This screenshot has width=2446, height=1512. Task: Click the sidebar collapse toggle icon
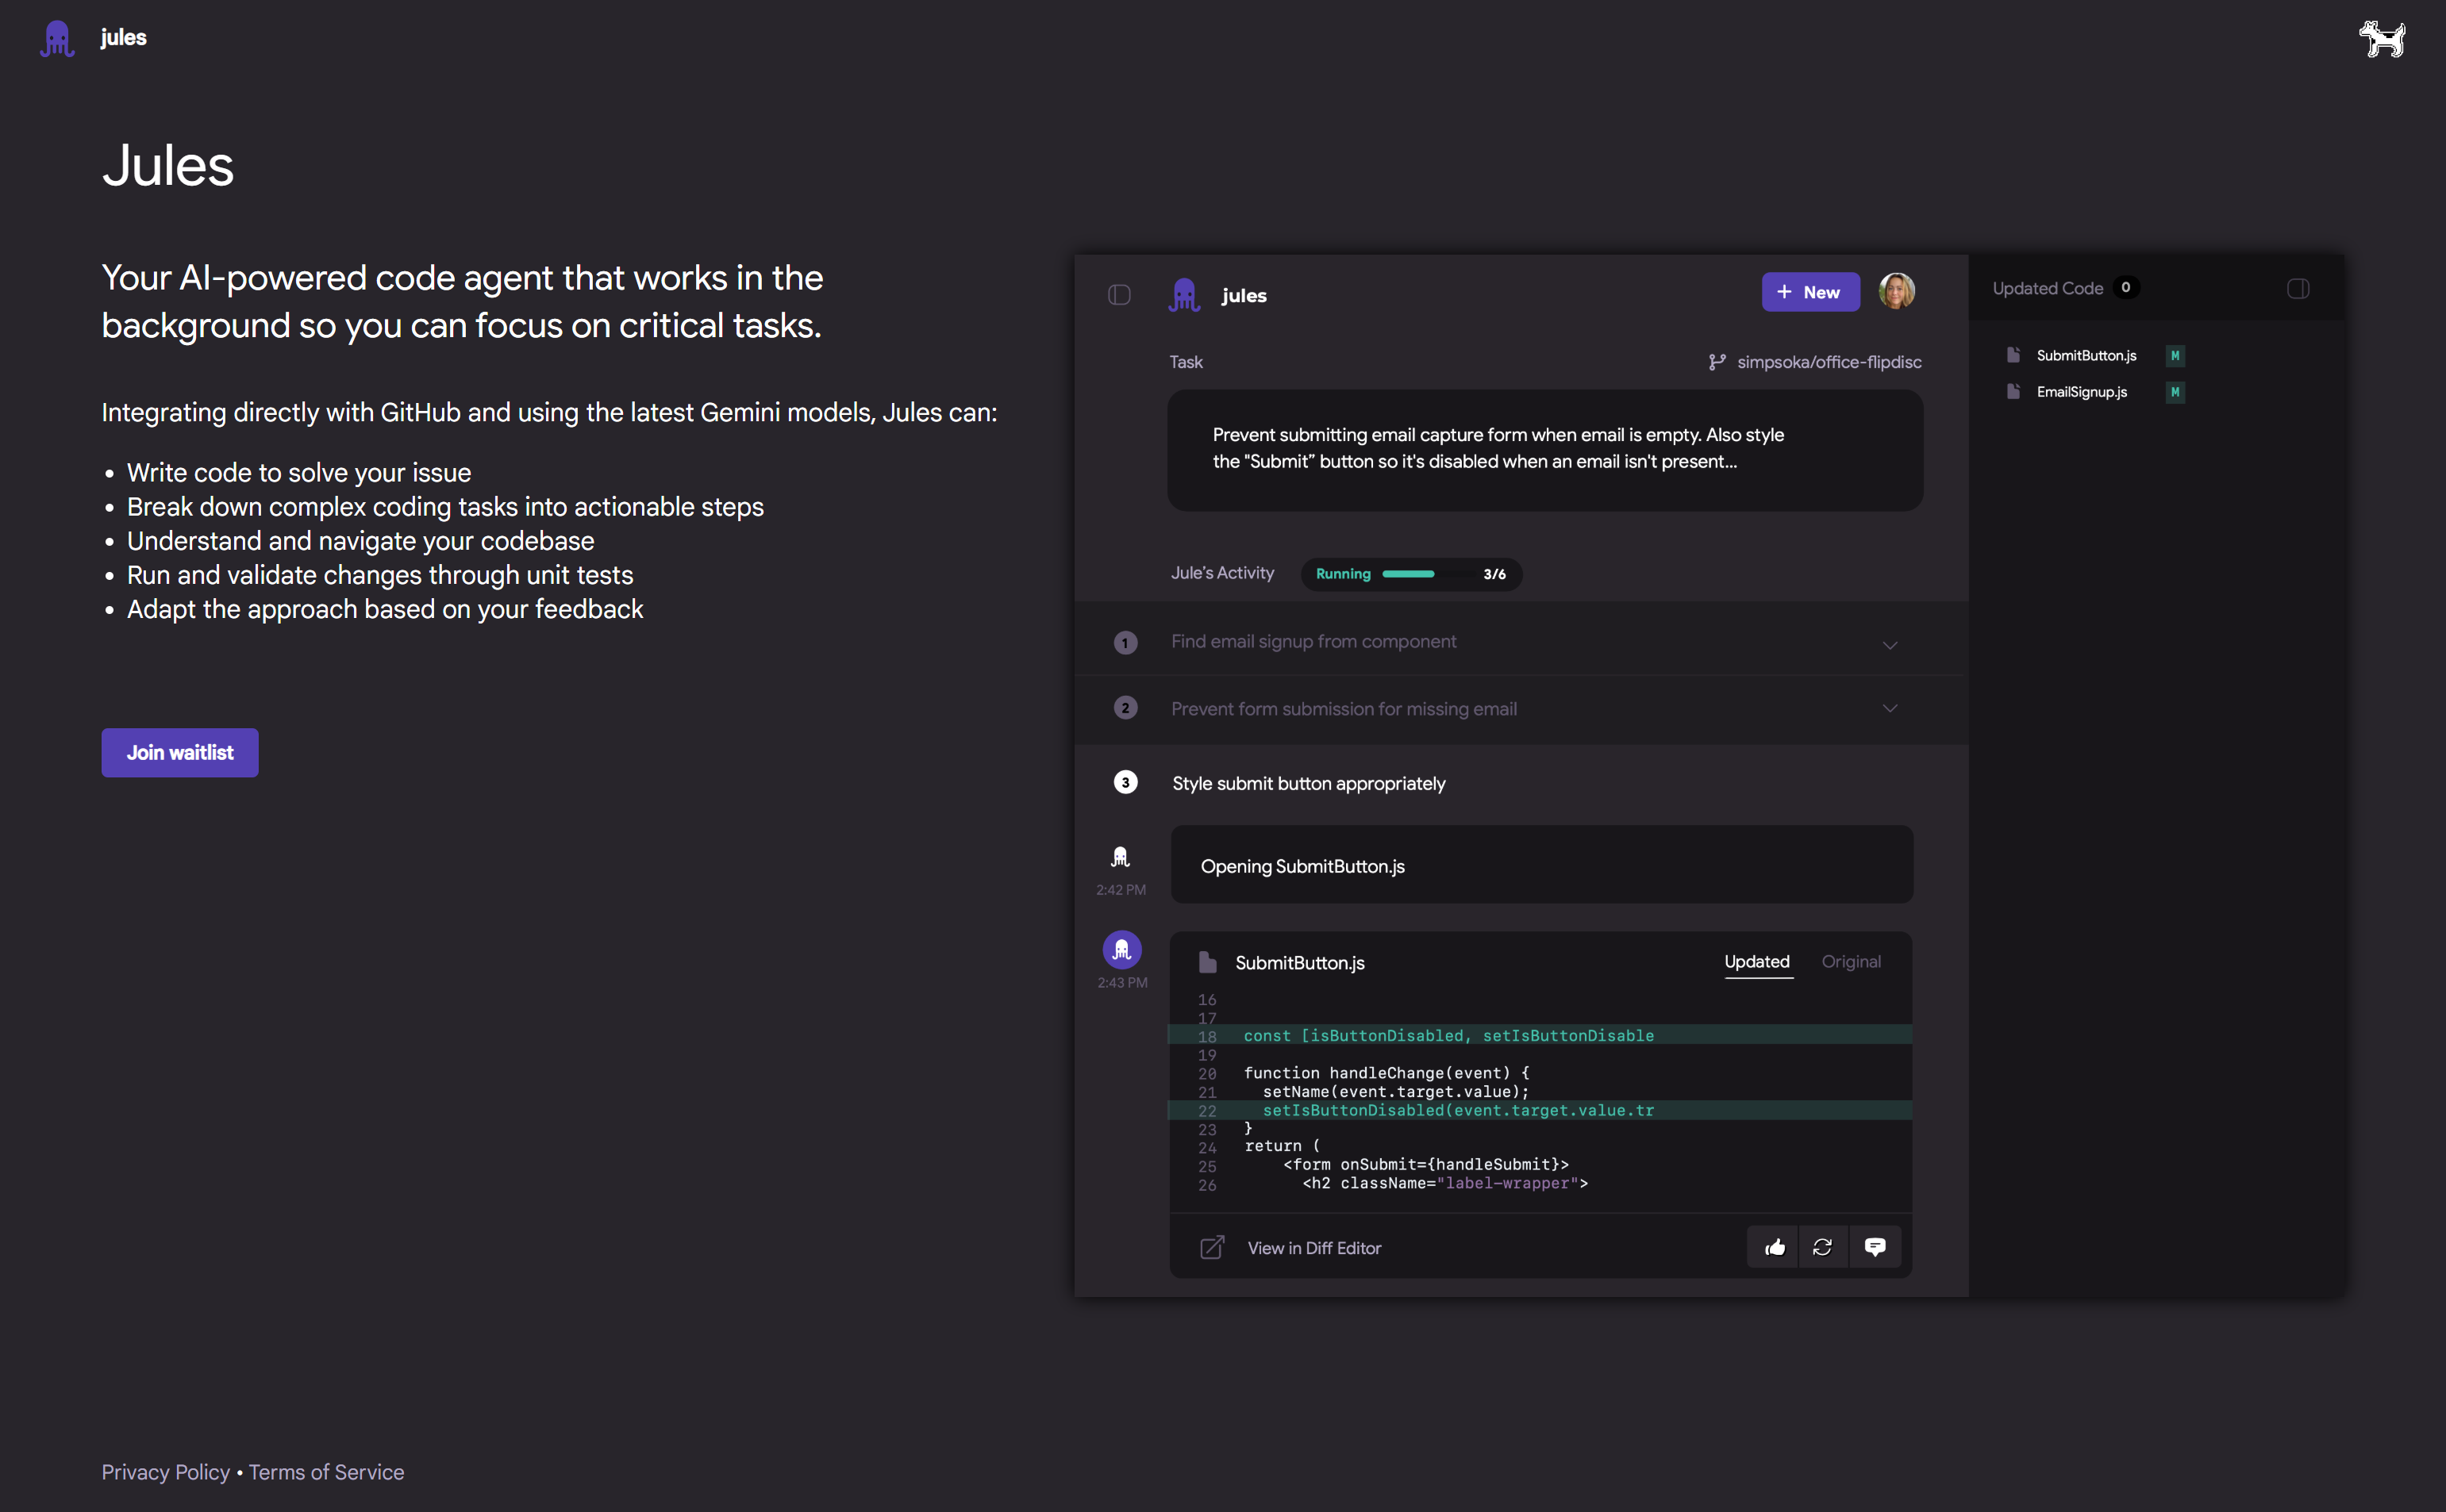pos(1120,294)
